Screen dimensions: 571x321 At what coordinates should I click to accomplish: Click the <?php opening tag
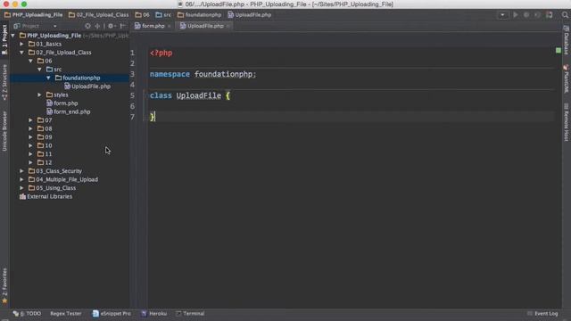[x=161, y=53]
